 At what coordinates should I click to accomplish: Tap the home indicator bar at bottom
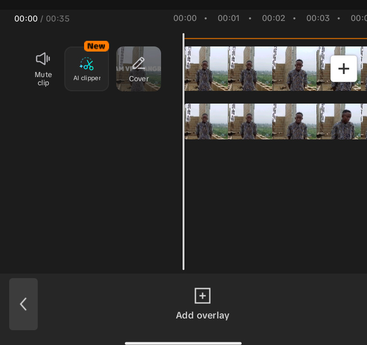coord(183,343)
